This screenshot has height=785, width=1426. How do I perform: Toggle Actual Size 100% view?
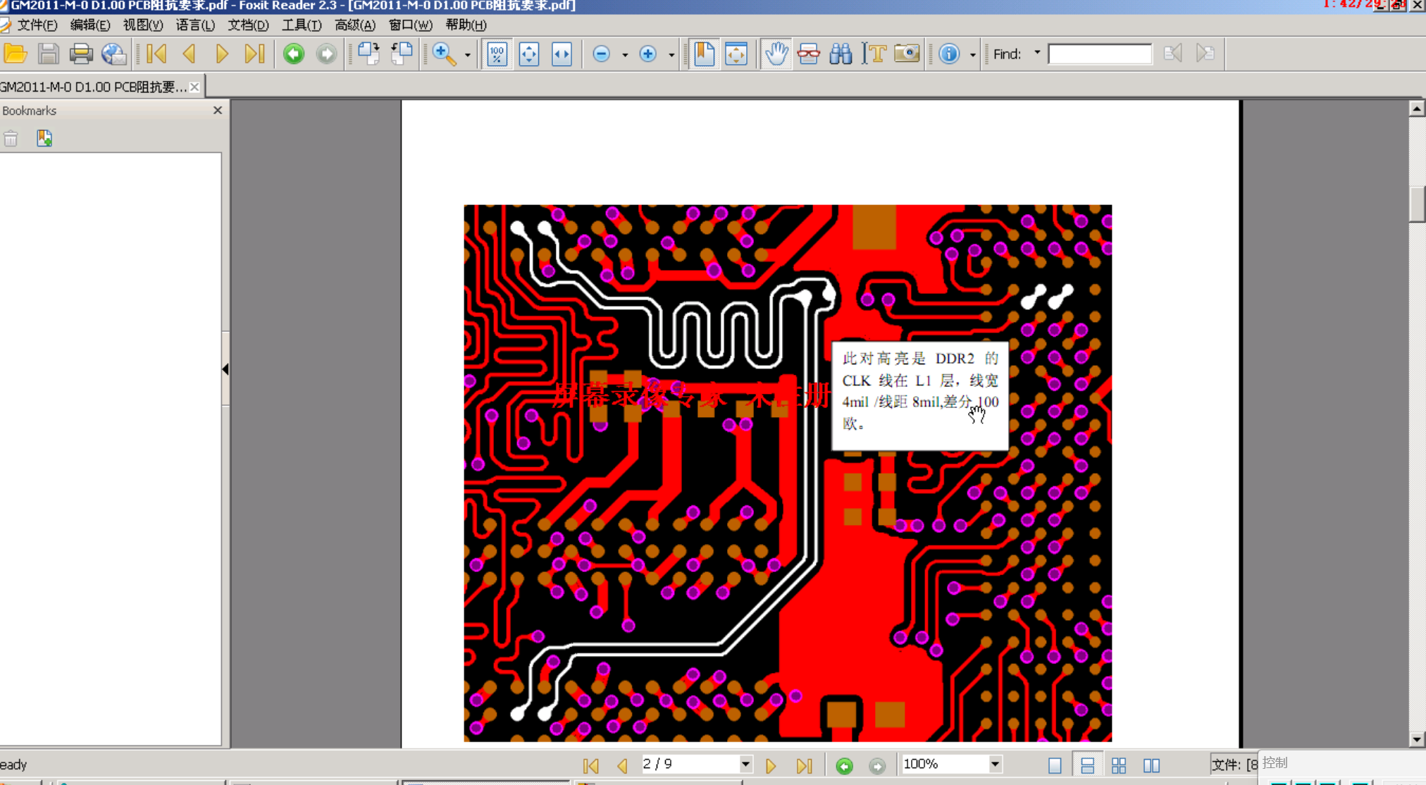tap(497, 54)
